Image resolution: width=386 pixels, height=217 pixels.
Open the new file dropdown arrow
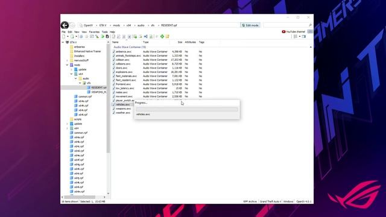(68, 36)
